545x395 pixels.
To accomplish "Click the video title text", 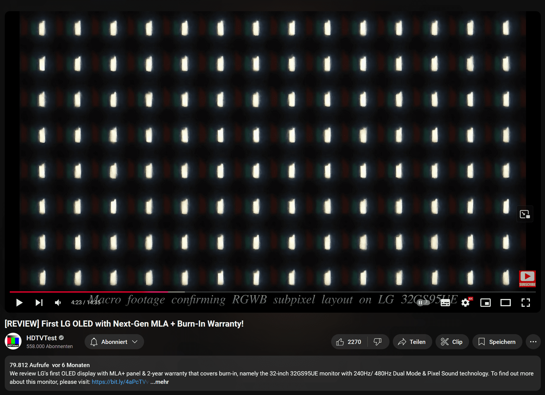I will tap(124, 324).
